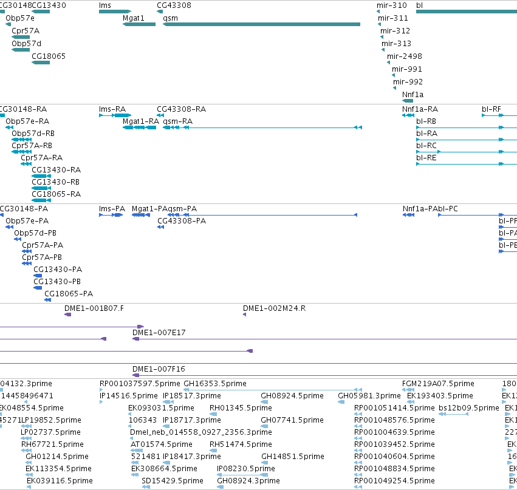
Task: Select protein Nnf1a-PA
Action: click(420, 209)
